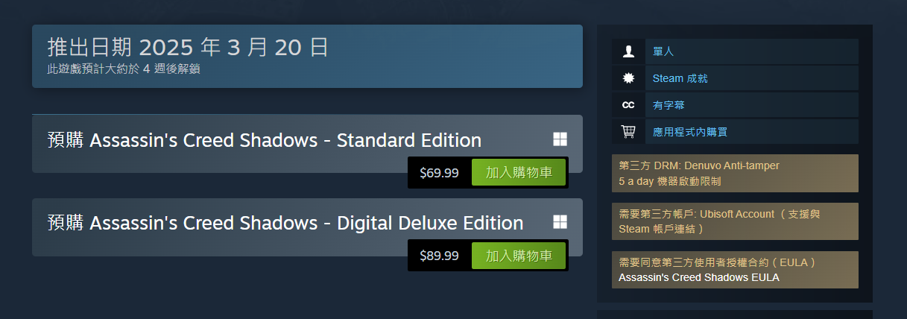This screenshot has width=907, height=319.
Task: Open the Assassin's Creed Shadows EULA link
Action: coord(698,277)
